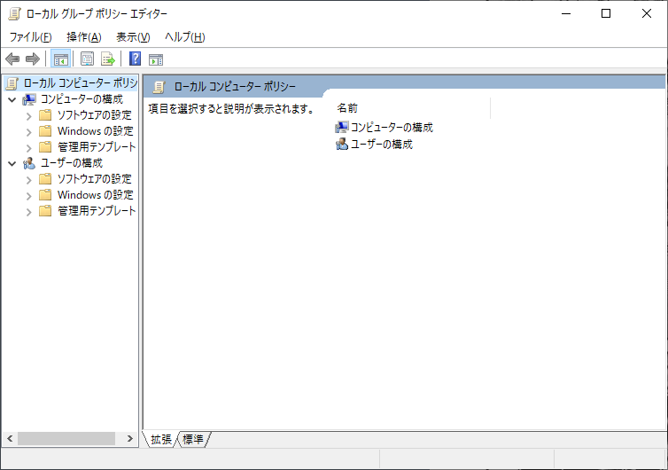Click the Export List toolbar icon

coord(108,59)
